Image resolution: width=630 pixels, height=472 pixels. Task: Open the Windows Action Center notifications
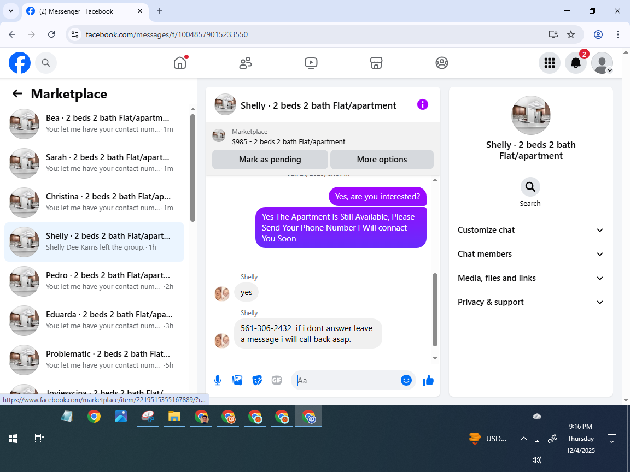[x=612, y=439]
